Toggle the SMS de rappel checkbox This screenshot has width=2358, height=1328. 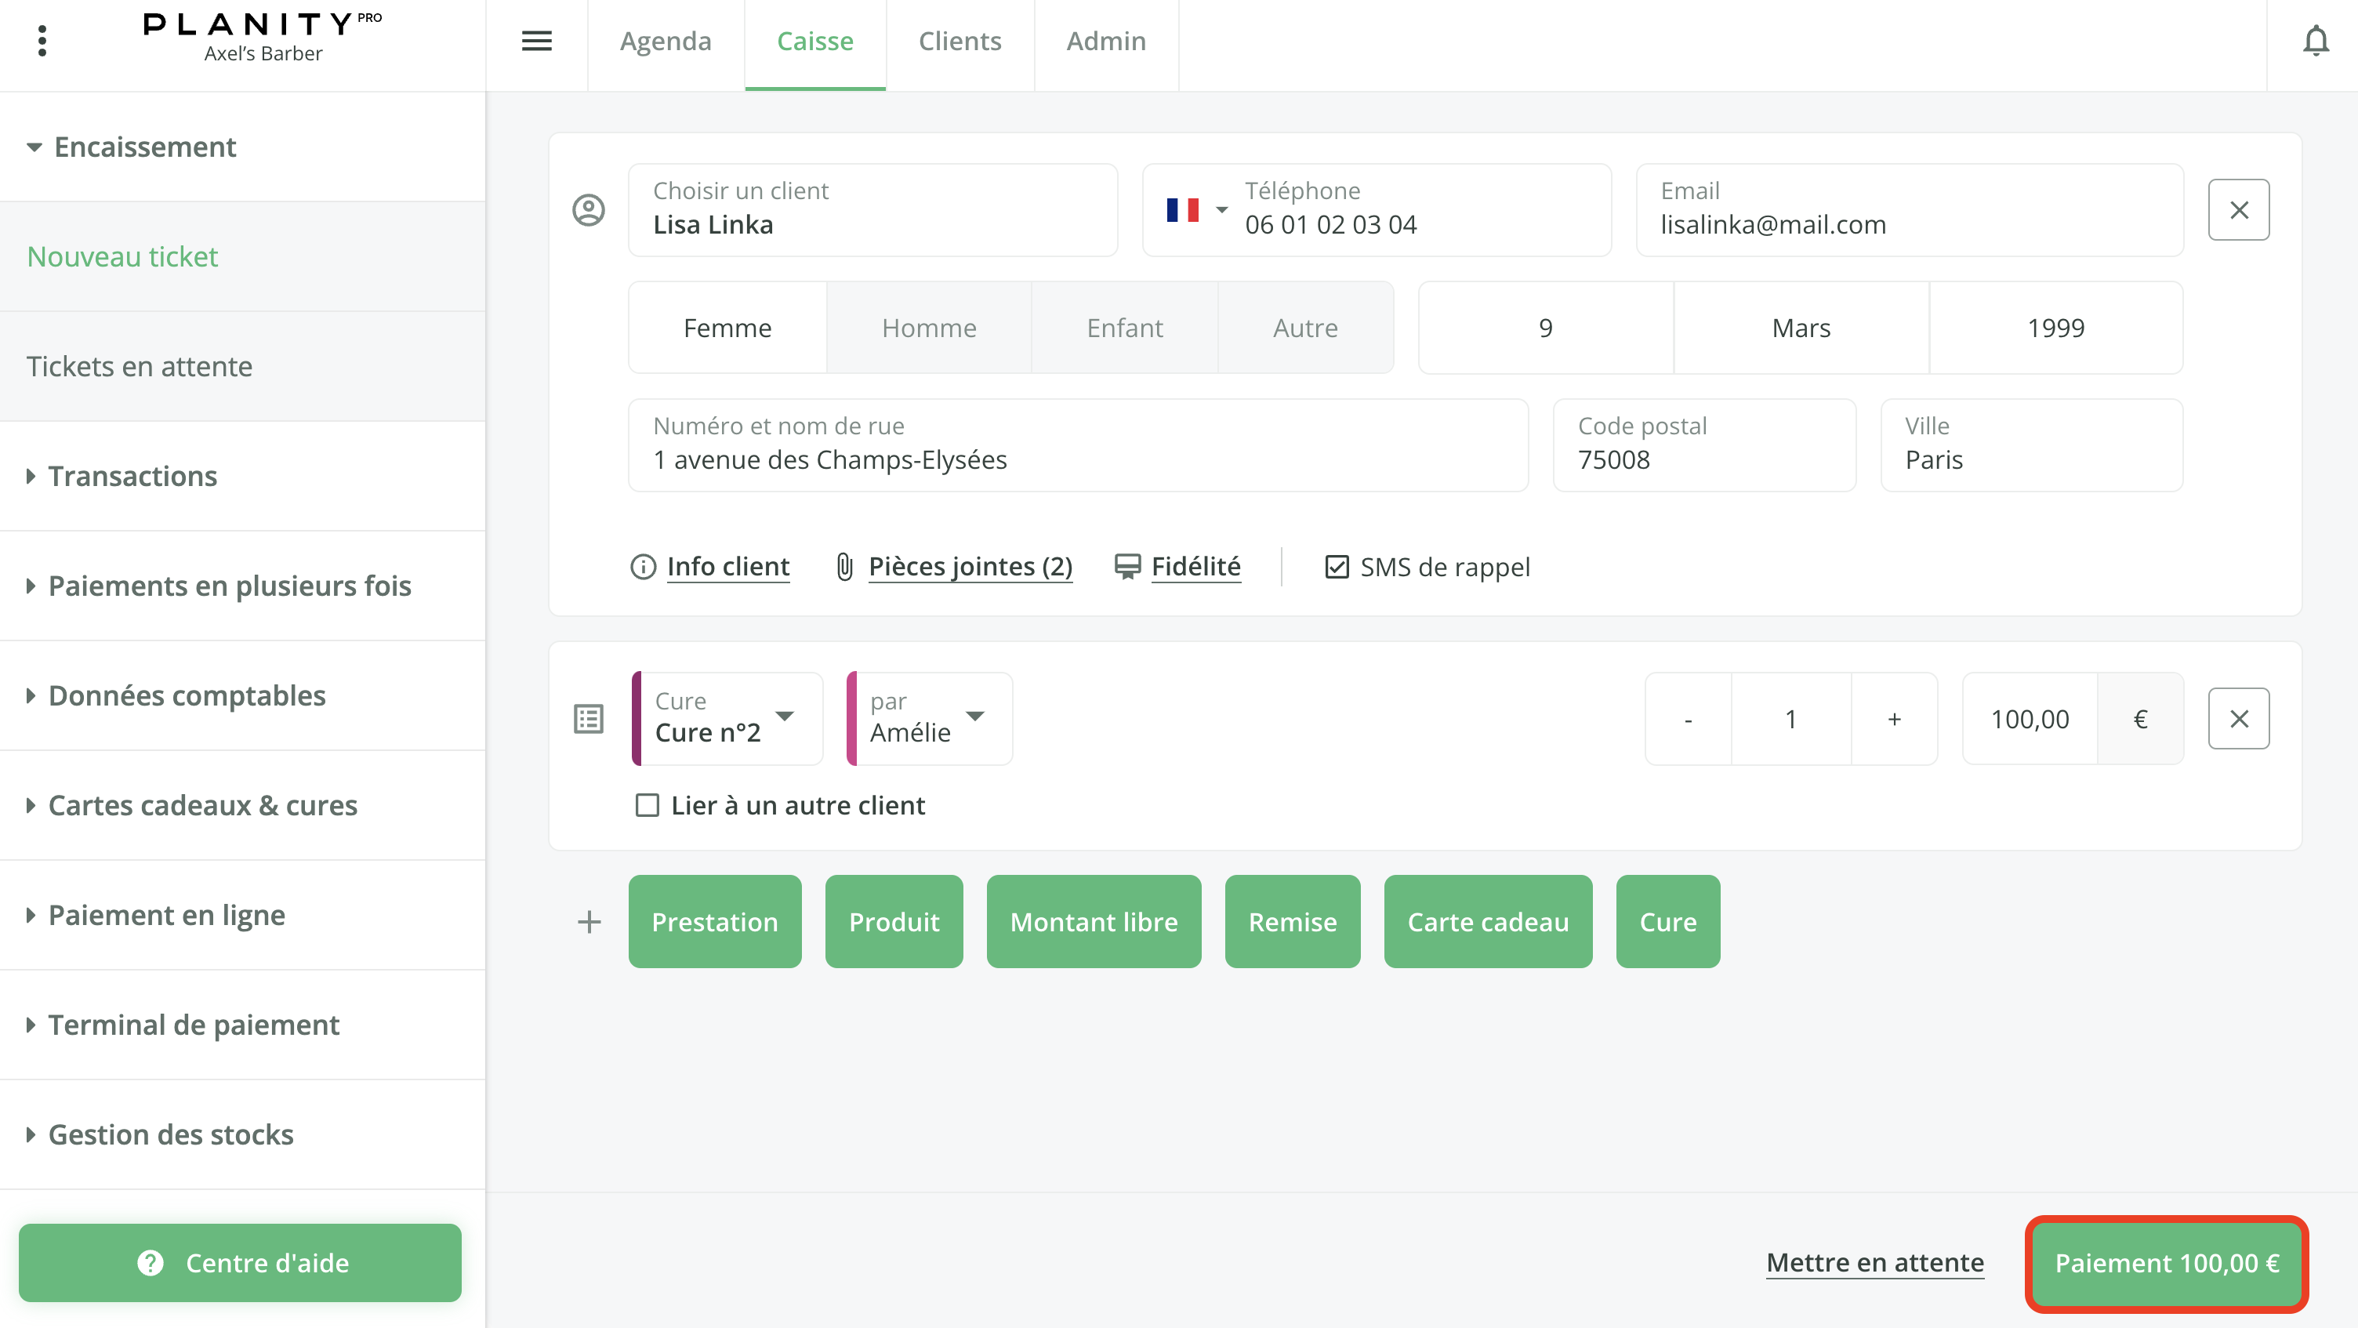(1337, 567)
